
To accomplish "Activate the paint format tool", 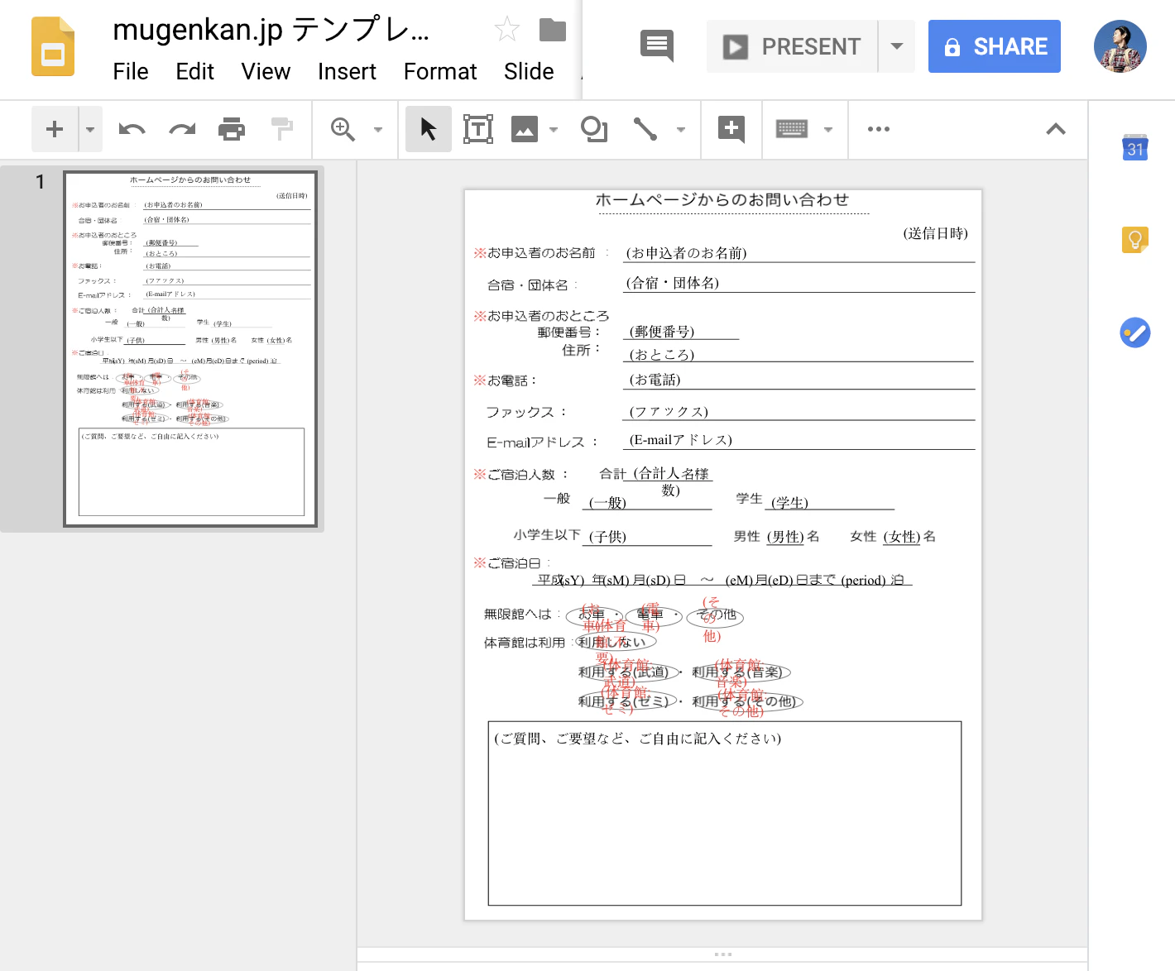I will click(282, 129).
